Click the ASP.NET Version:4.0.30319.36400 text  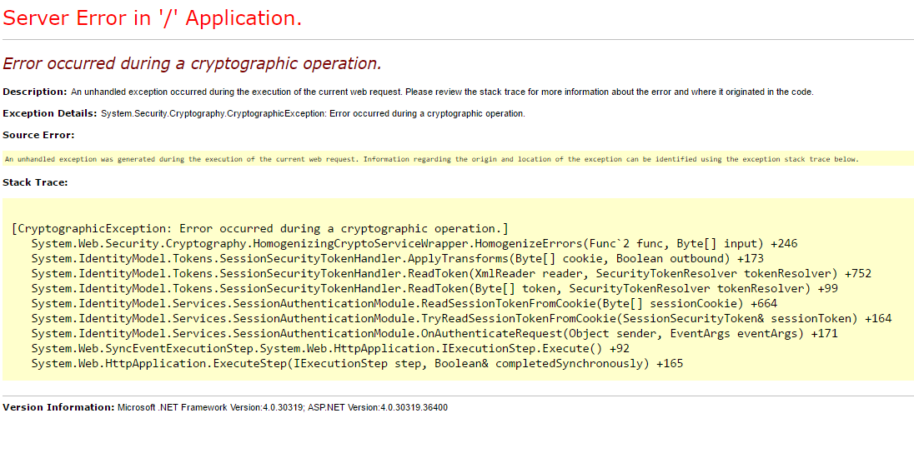(378, 407)
